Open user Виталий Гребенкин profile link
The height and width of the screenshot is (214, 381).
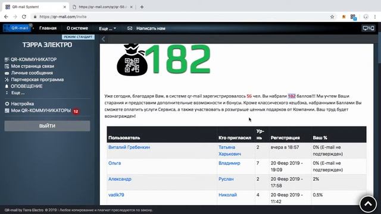[x=129, y=147]
